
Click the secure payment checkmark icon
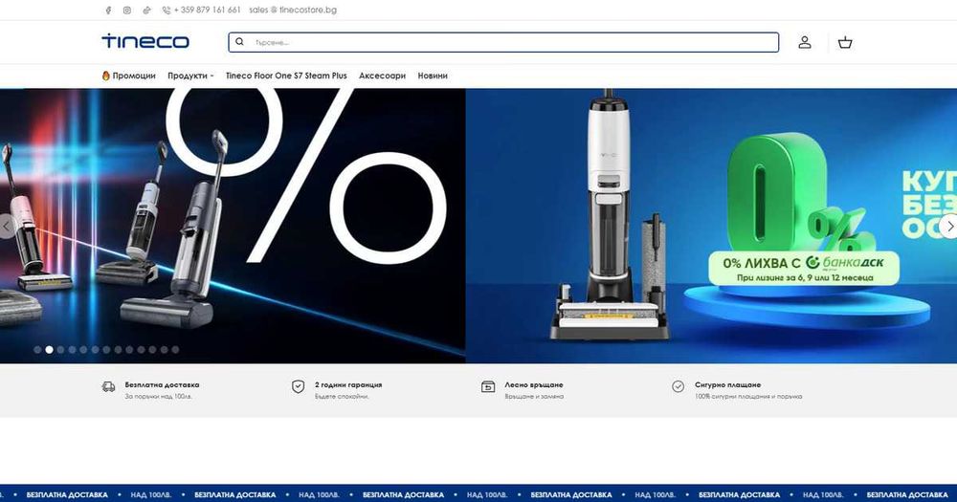click(x=679, y=386)
